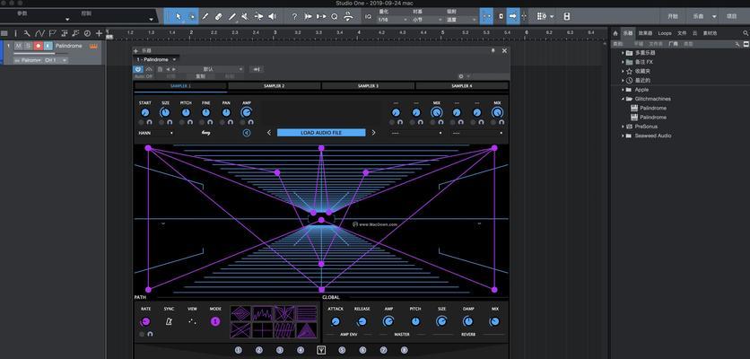
Task: Expand the PreSonus folder
Action: [623, 127]
